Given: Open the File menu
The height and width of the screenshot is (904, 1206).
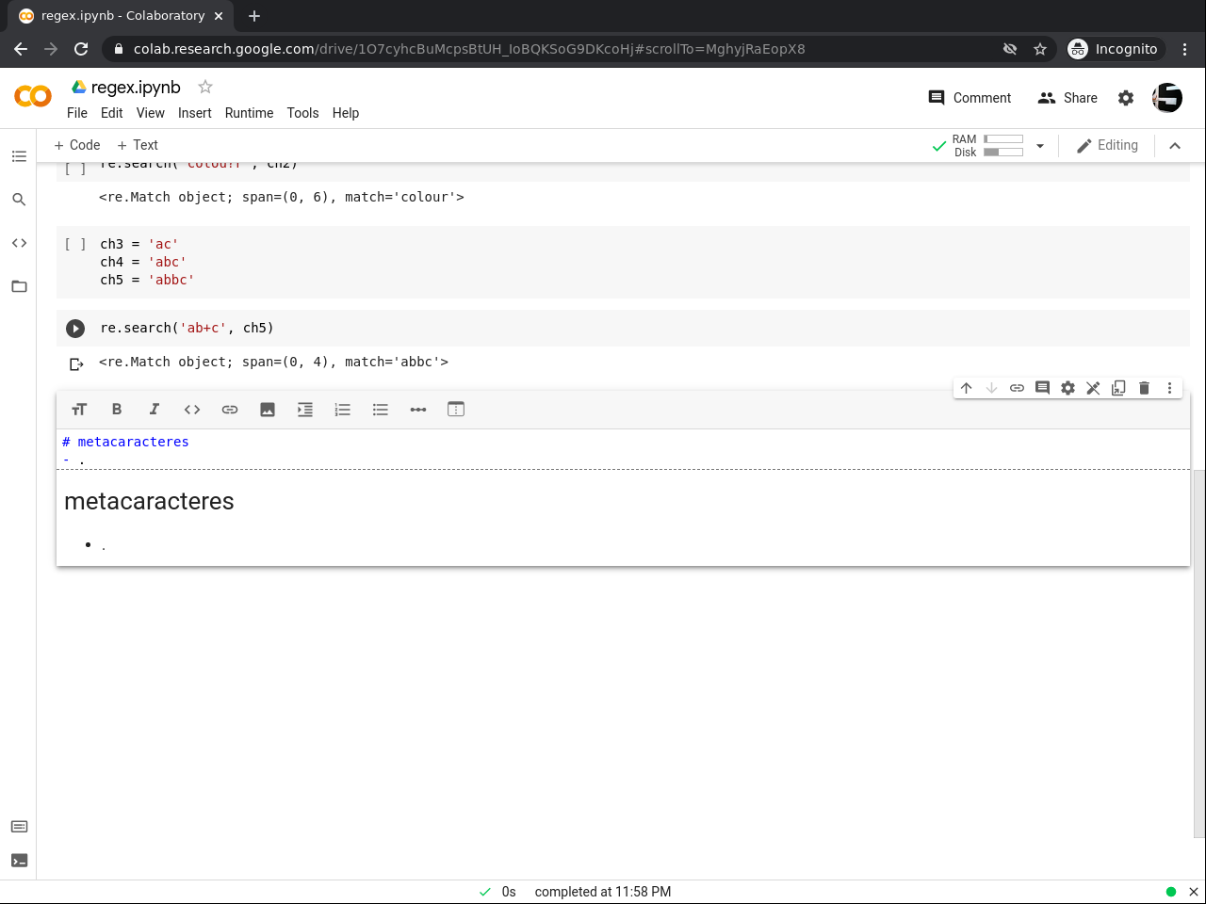Looking at the screenshot, I should (x=77, y=113).
